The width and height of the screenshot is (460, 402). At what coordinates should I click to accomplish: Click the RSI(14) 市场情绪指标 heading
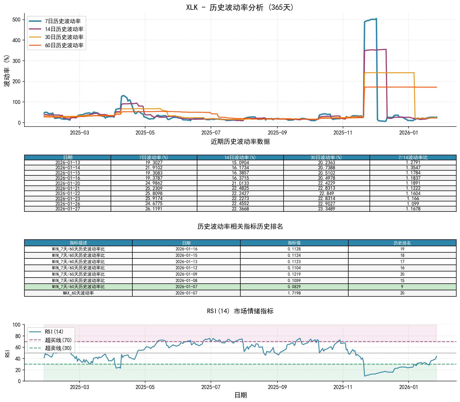click(240, 311)
